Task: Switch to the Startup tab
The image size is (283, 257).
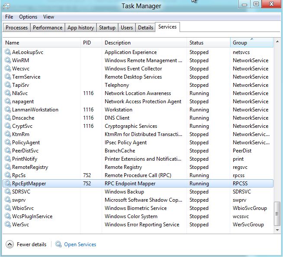Action: [x=107, y=28]
